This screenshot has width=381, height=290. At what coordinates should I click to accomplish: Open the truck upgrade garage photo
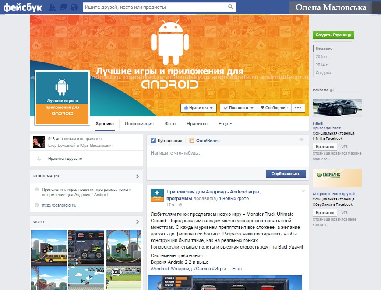[x=86, y=248]
